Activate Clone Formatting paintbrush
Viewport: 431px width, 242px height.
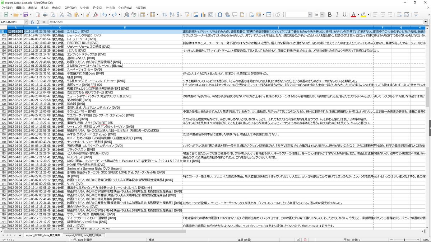(88, 15)
